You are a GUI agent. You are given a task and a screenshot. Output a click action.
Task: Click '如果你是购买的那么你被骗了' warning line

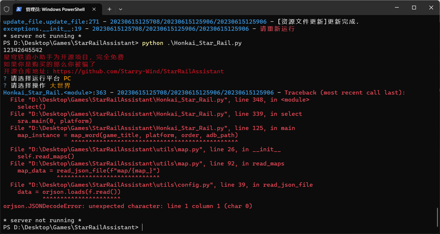[50, 64]
